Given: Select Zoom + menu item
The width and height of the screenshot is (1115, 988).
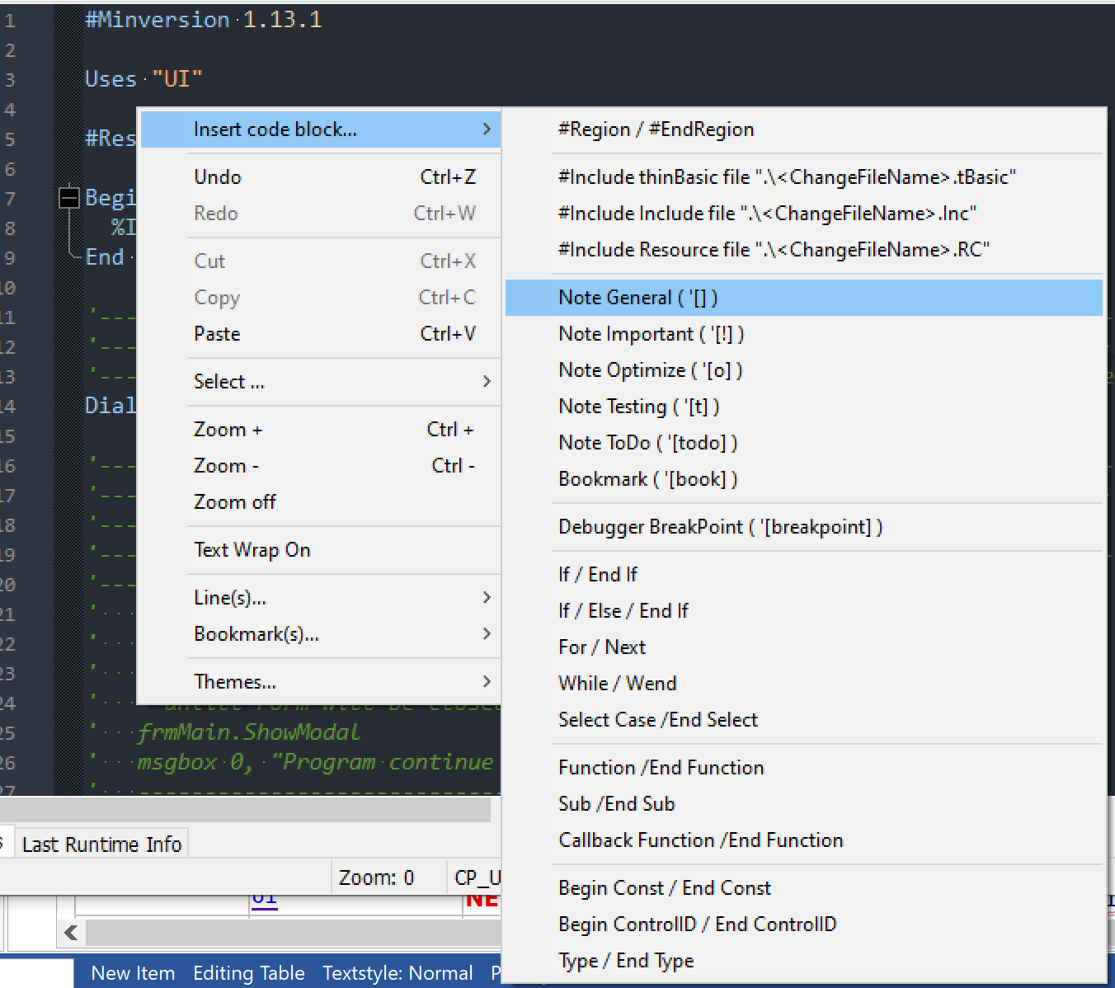Looking at the screenshot, I should click(228, 430).
